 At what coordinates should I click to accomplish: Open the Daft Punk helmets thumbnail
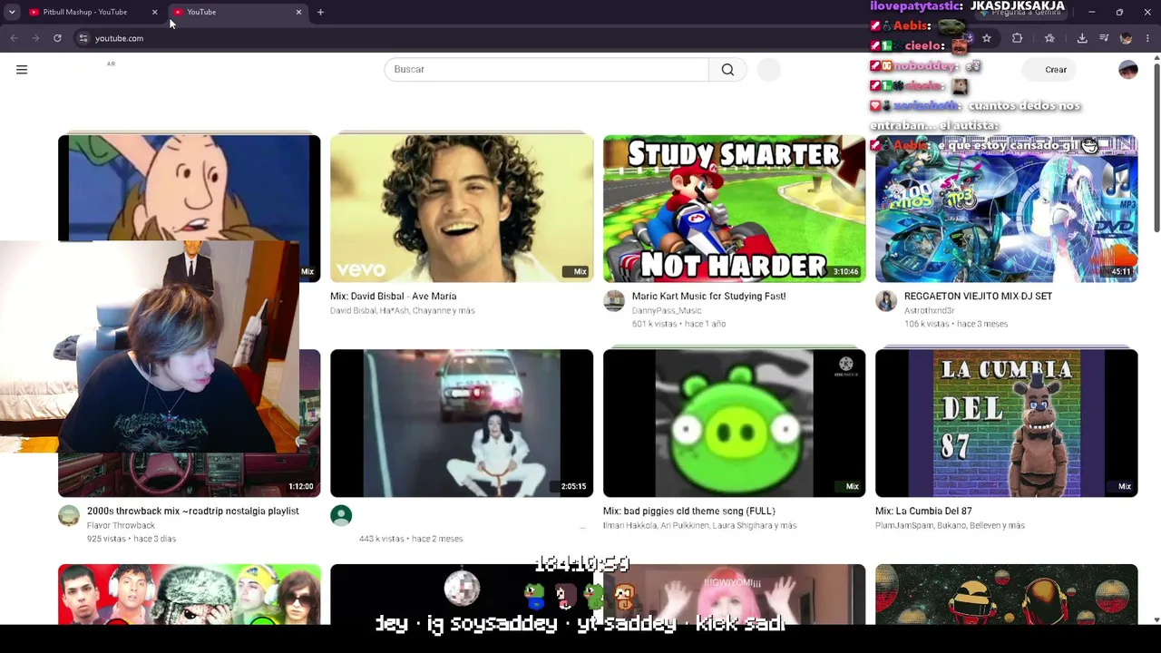[1006, 594]
